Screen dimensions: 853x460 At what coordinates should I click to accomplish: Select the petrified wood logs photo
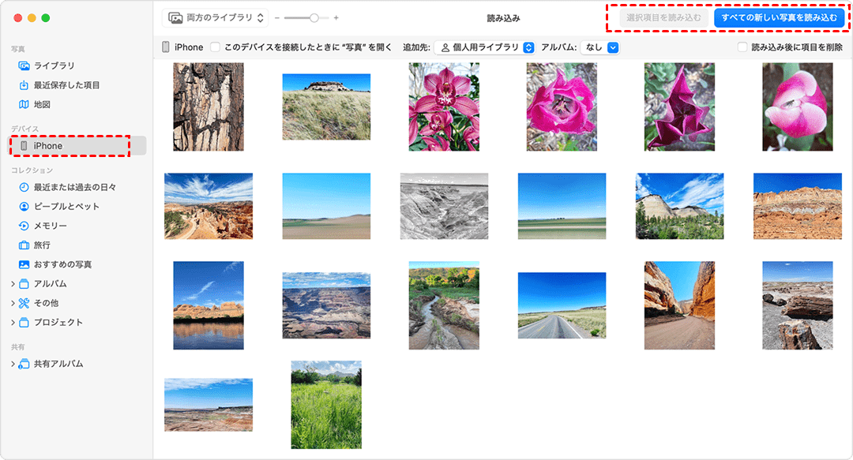click(798, 305)
